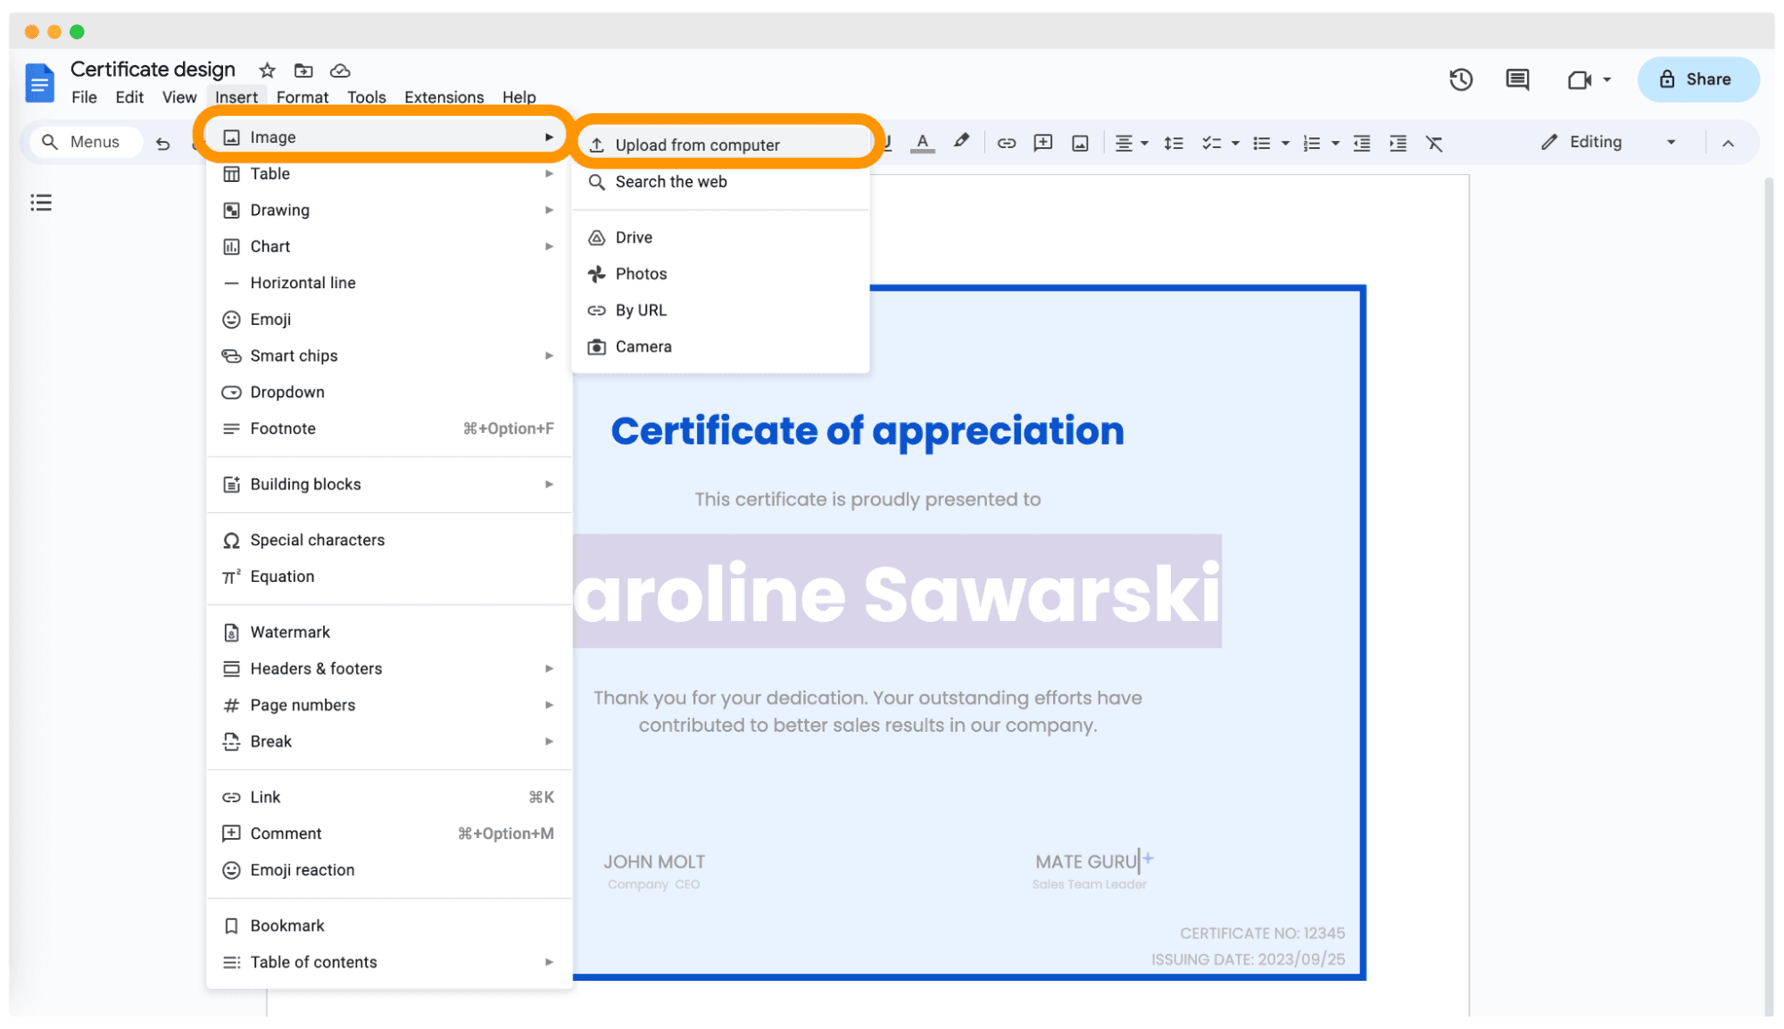Start a video call with camera icon

(1579, 79)
